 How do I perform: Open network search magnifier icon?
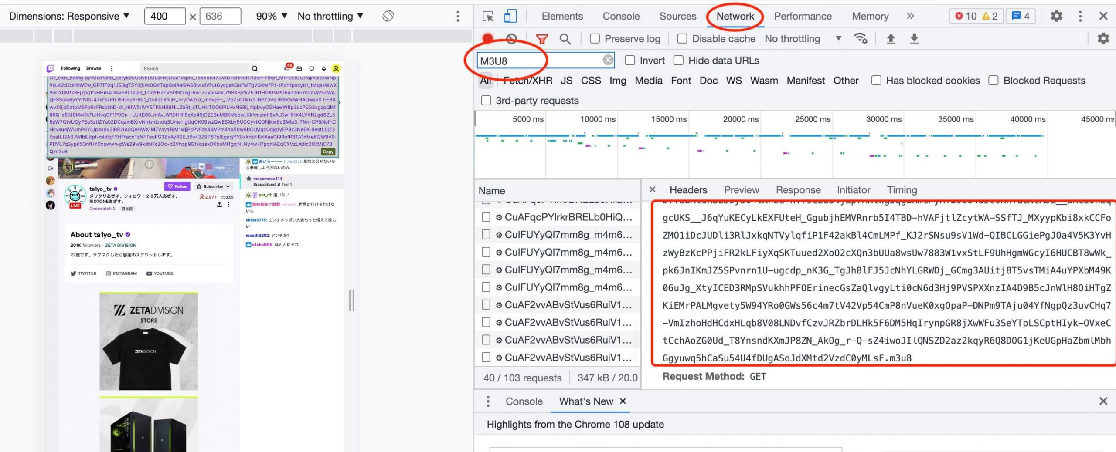565,39
